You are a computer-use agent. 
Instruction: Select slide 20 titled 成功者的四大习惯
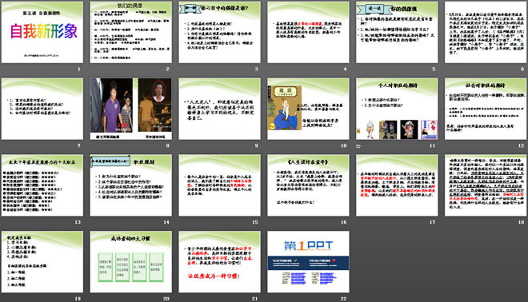click(x=131, y=261)
